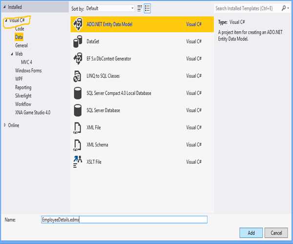Collapse the Installed section
This screenshot has width=293, height=244.
(5, 8)
